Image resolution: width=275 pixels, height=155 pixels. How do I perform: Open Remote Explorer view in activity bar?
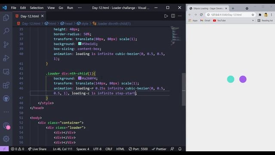point(6,72)
